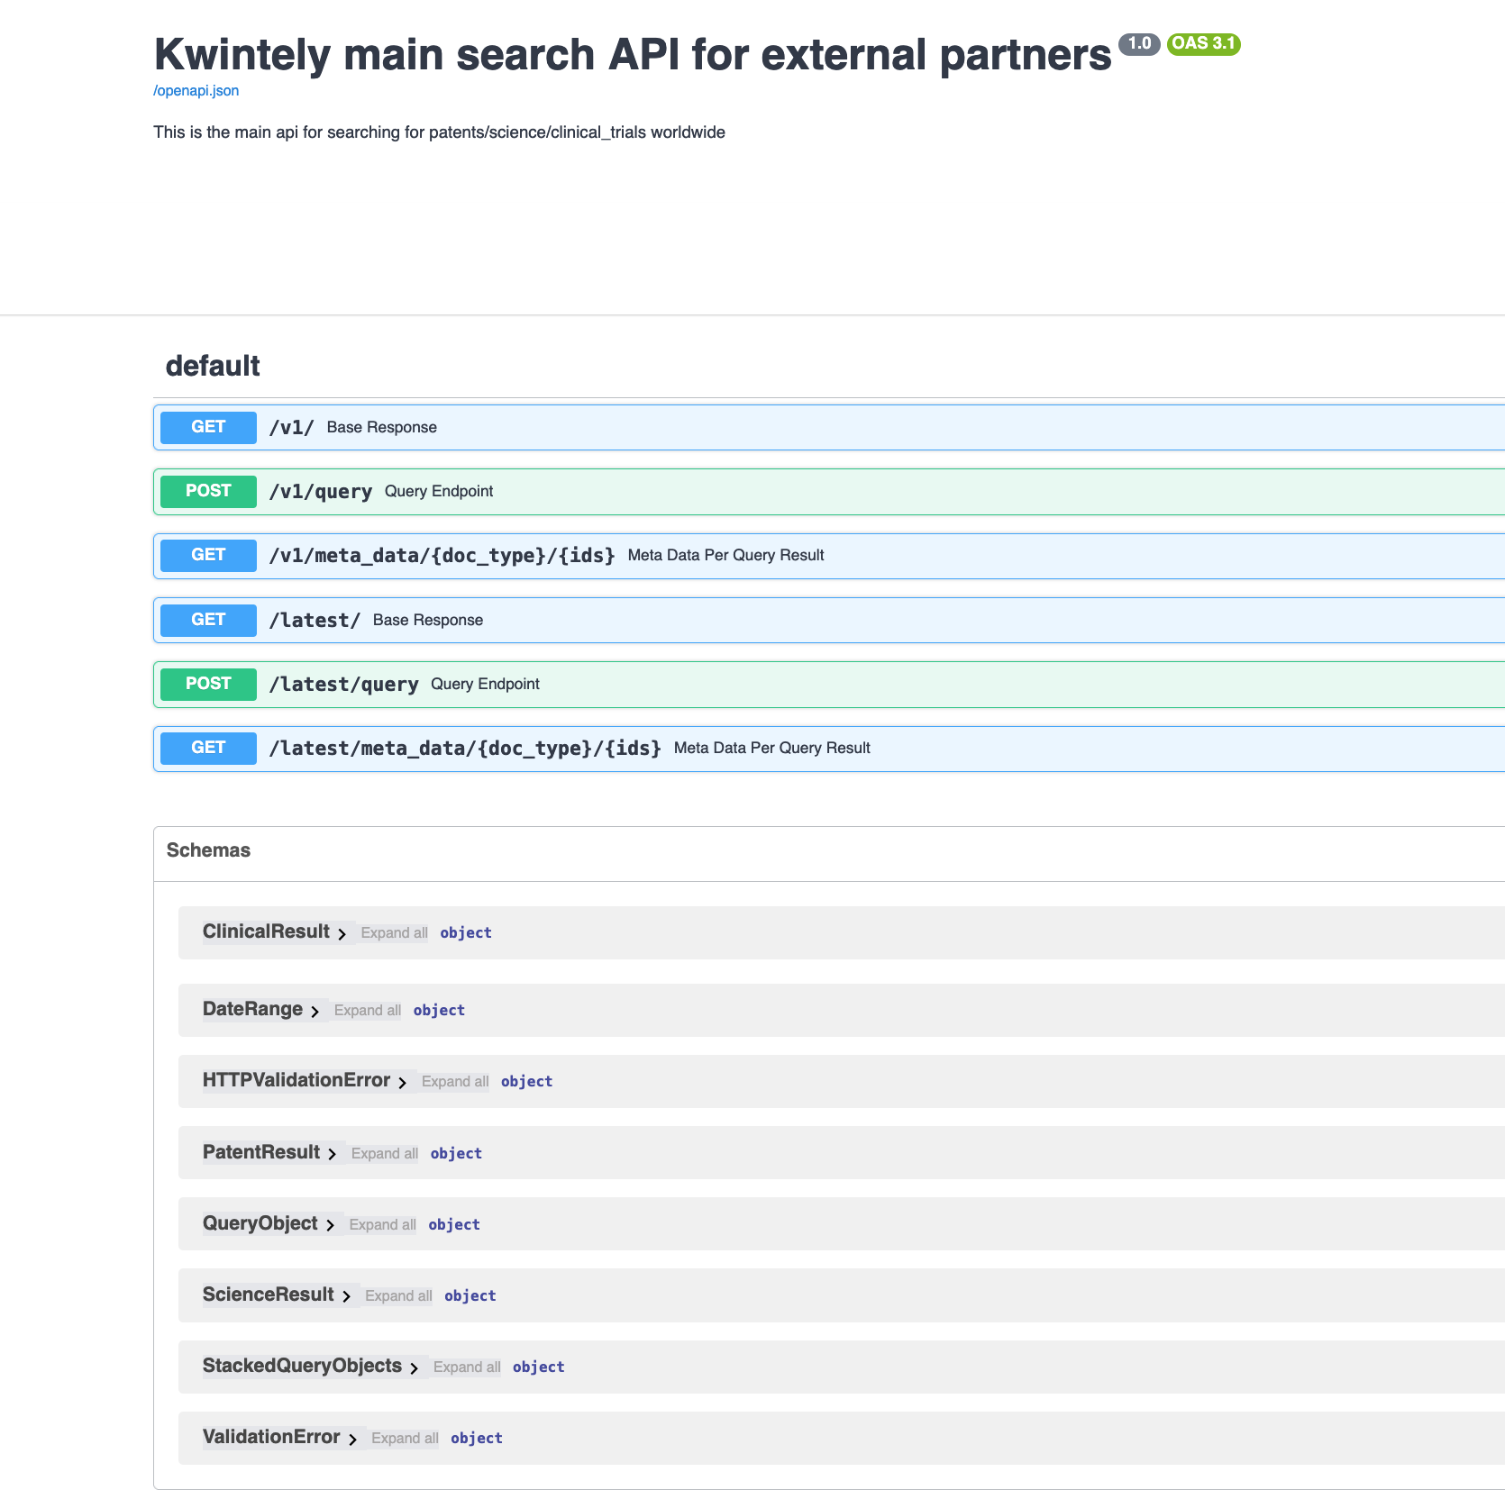Expand the PatentResult schema chevron
Screen dimensions: 1505x1508
[x=332, y=1155]
